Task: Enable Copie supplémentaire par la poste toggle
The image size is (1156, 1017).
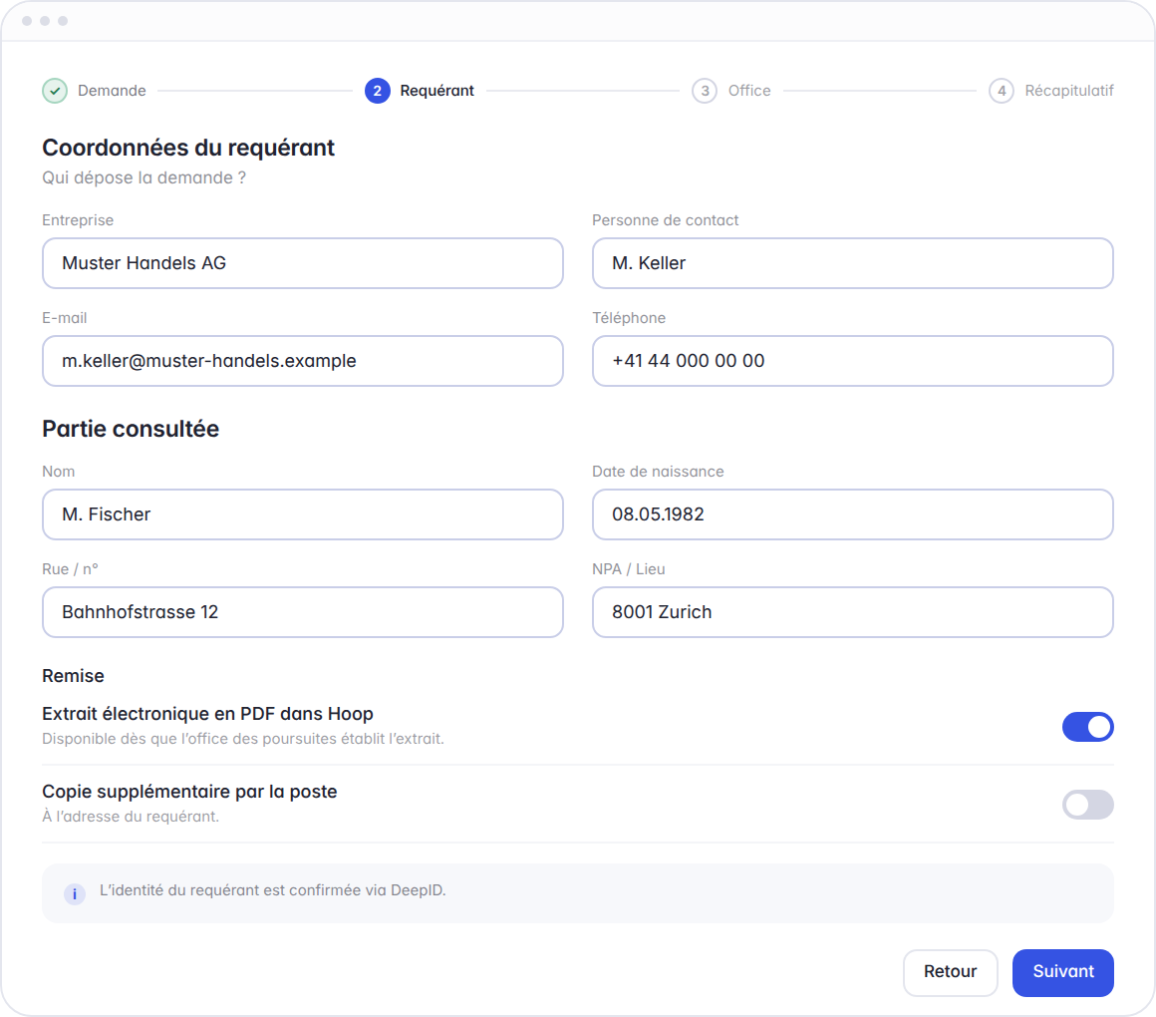Action: [1087, 805]
